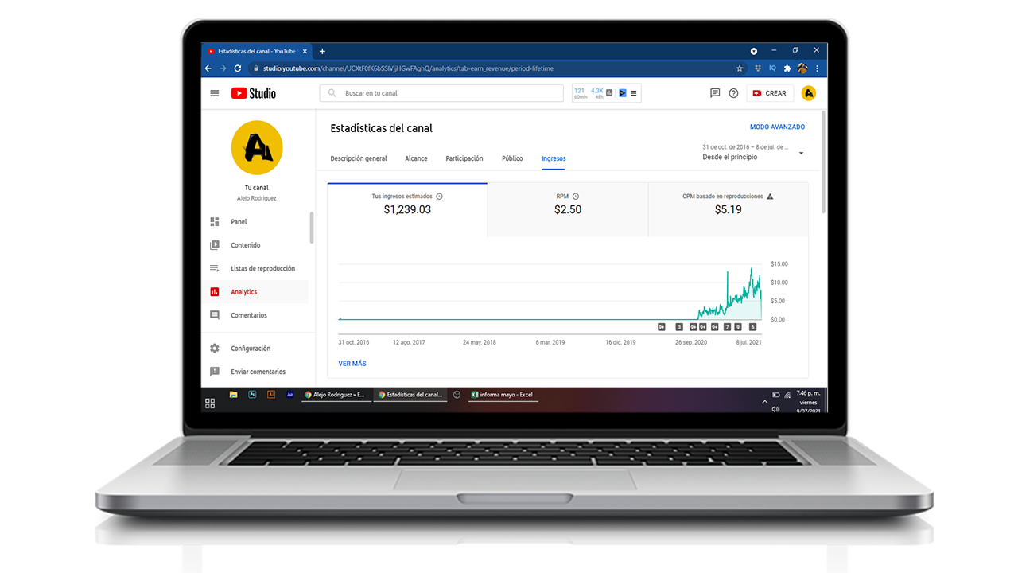Image resolution: width=1018 pixels, height=573 pixels.
Task: Reload the page in the browser
Action: coord(237,68)
